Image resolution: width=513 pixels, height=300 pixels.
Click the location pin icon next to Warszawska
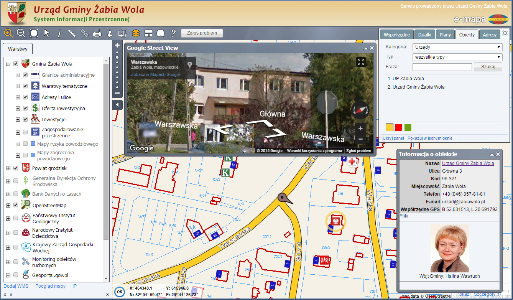[189, 65]
